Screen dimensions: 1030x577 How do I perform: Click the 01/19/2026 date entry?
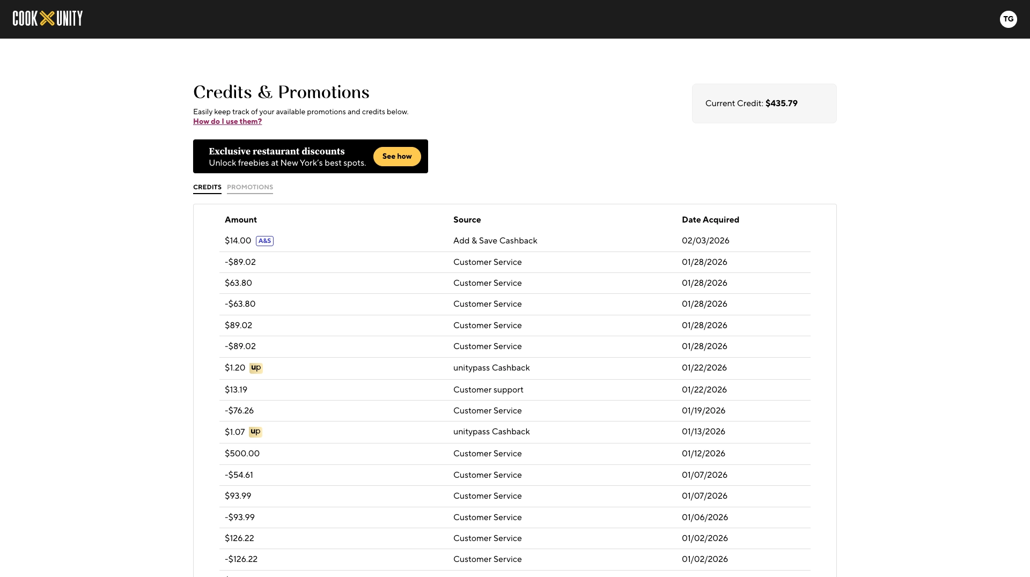[703, 411]
